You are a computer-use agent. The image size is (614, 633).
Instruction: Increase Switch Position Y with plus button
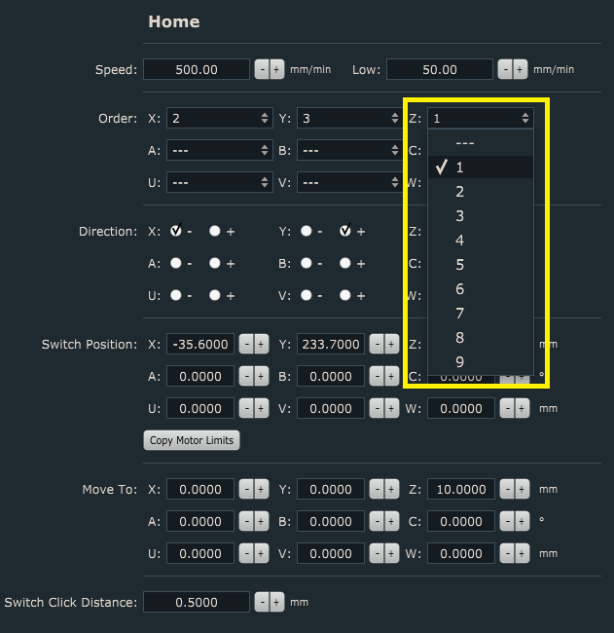pyautogui.click(x=391, y=344)
